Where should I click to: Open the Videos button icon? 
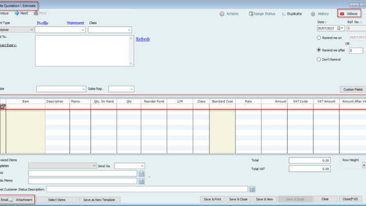pyautogui.click(x=342, y=14)
